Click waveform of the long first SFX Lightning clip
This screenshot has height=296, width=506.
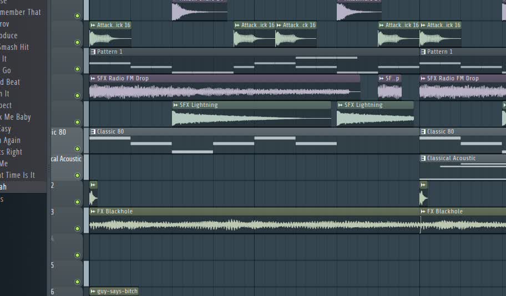pos(252,118)
